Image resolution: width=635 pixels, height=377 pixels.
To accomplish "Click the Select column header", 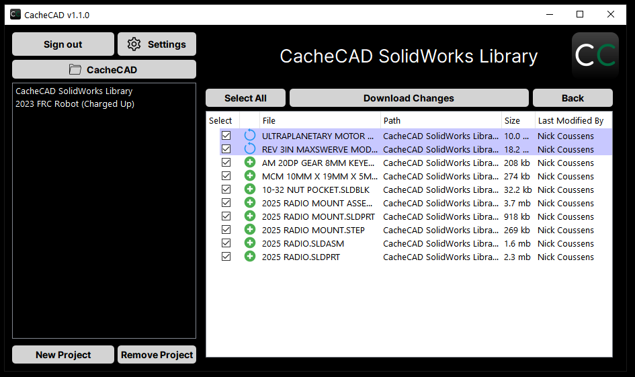I will [x=222, y=121].
